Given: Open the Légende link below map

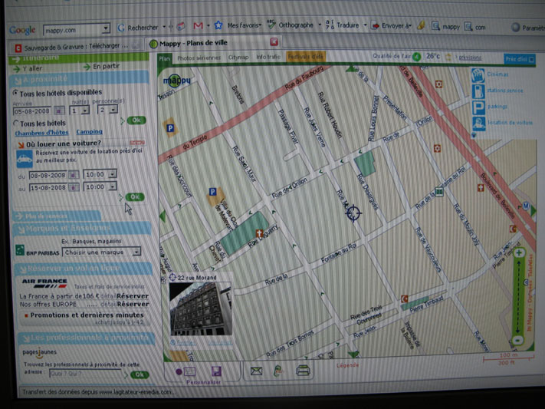Looking at the screenshot, I should [347, 365].
